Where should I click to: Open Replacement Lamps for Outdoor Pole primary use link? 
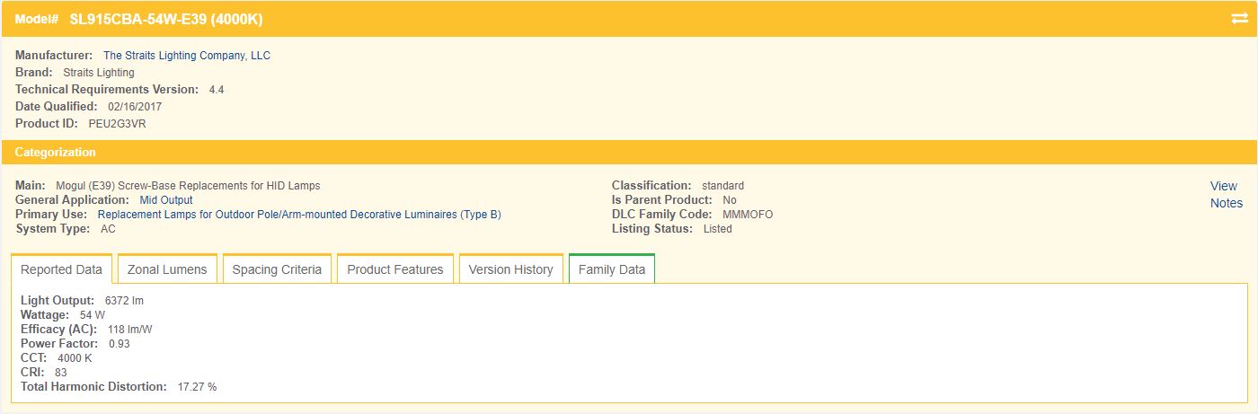point(299,215)
